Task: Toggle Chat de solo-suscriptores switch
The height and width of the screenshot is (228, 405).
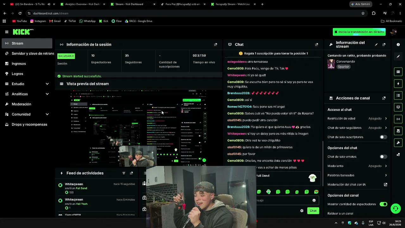Action: [x=383, y=137]
